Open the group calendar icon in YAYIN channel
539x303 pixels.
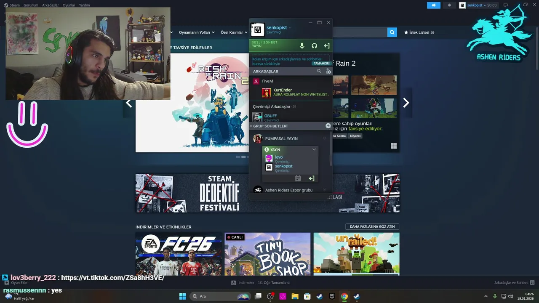[298, 178]
